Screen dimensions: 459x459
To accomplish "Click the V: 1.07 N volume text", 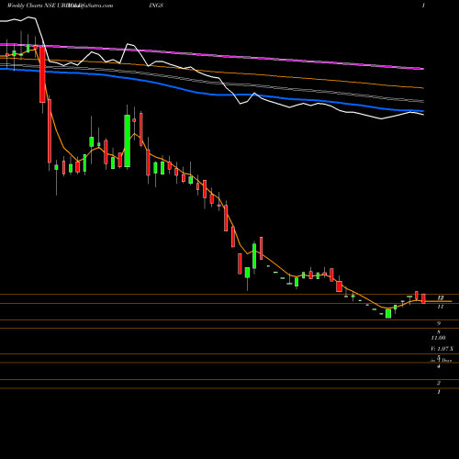I will tap(442, 349).
